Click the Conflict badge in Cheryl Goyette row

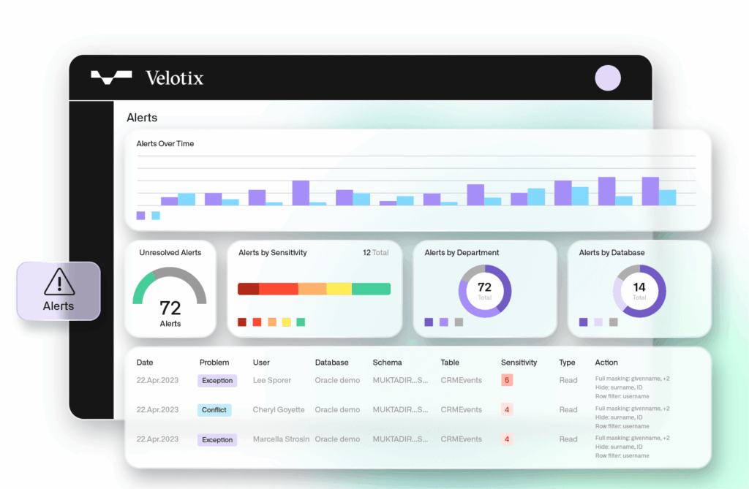214,410
